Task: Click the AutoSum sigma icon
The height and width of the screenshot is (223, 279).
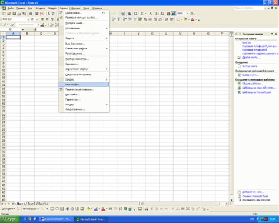Action: pyautogui.click(x=142, y=14)
